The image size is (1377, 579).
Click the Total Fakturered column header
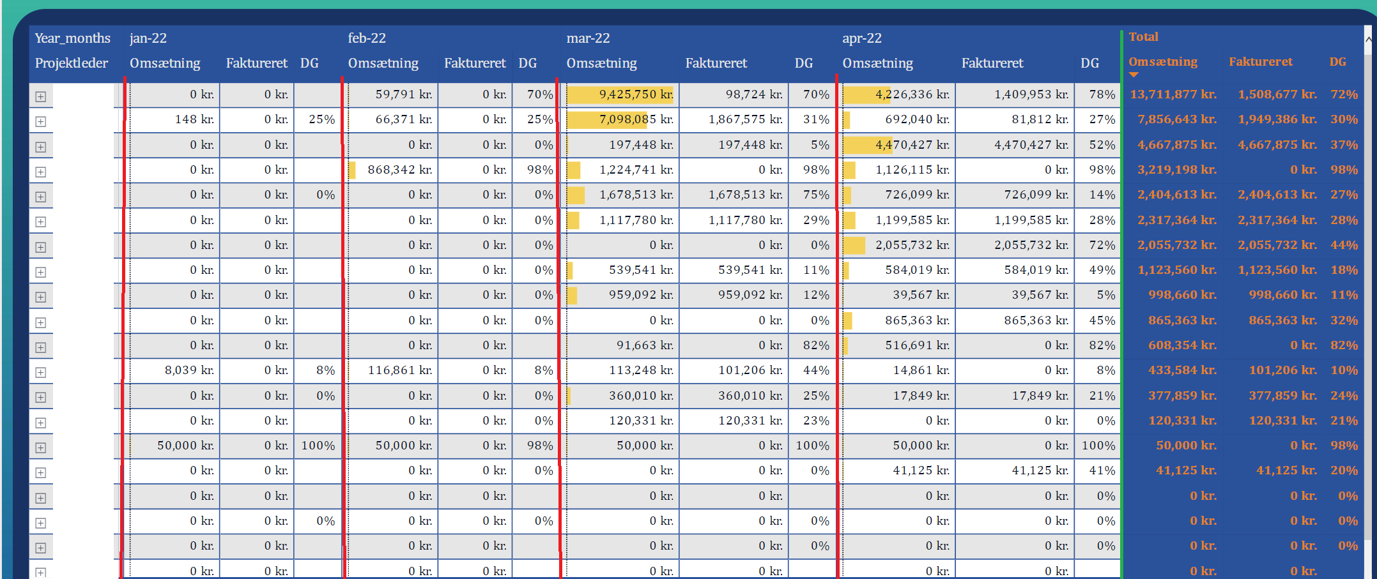[1260, 62]
